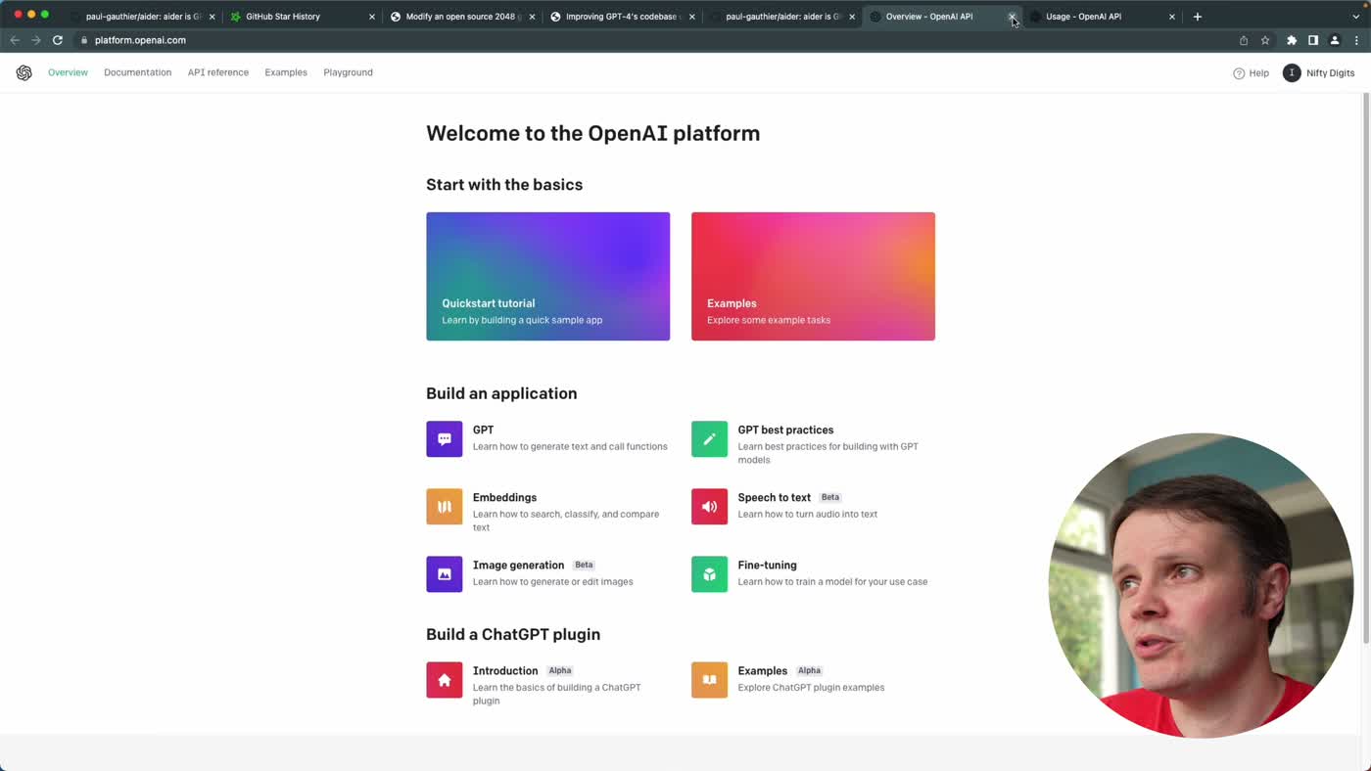
Task: Go back with the browser back arrow
Action: point(15,40)
